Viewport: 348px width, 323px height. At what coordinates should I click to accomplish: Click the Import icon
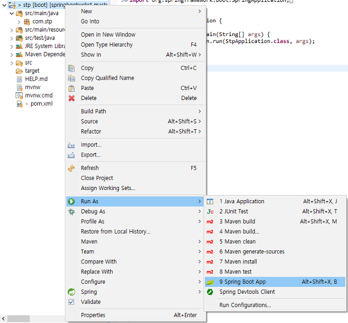point(71,145)
